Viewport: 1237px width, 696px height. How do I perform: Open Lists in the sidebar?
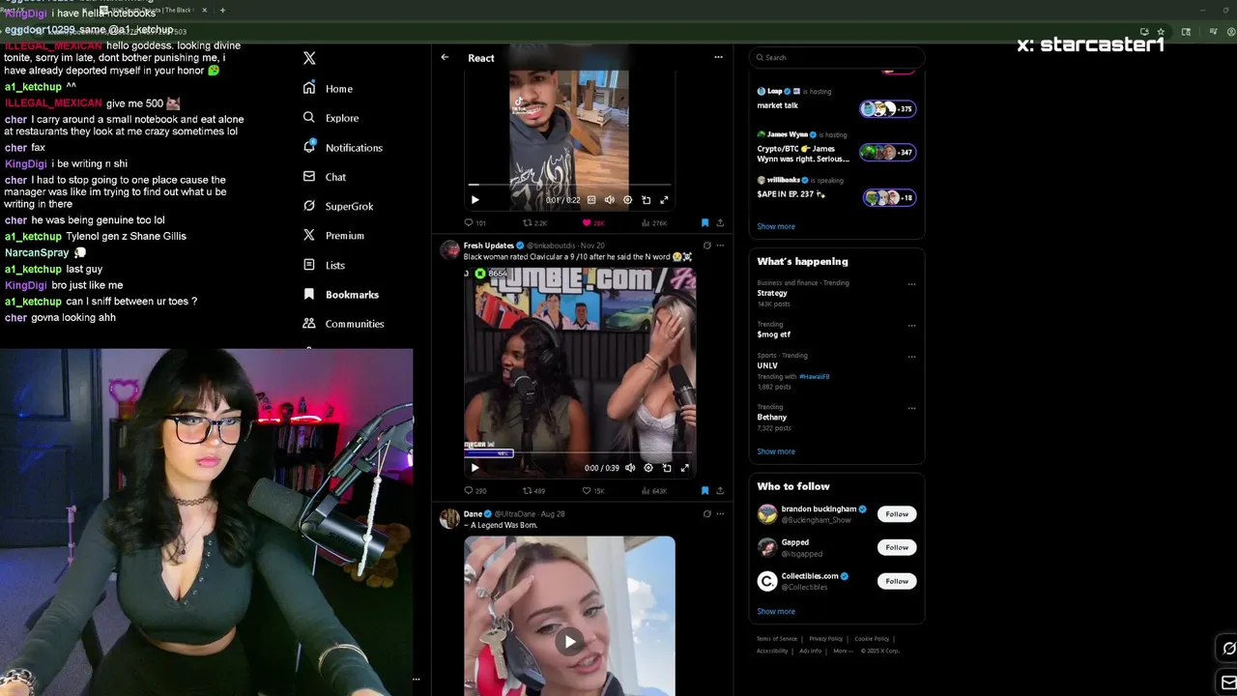click(x=324, y=265)
